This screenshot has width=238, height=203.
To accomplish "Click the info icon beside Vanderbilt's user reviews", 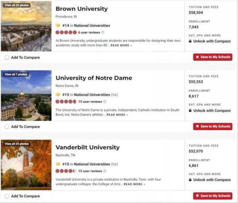I will point(105,171).
